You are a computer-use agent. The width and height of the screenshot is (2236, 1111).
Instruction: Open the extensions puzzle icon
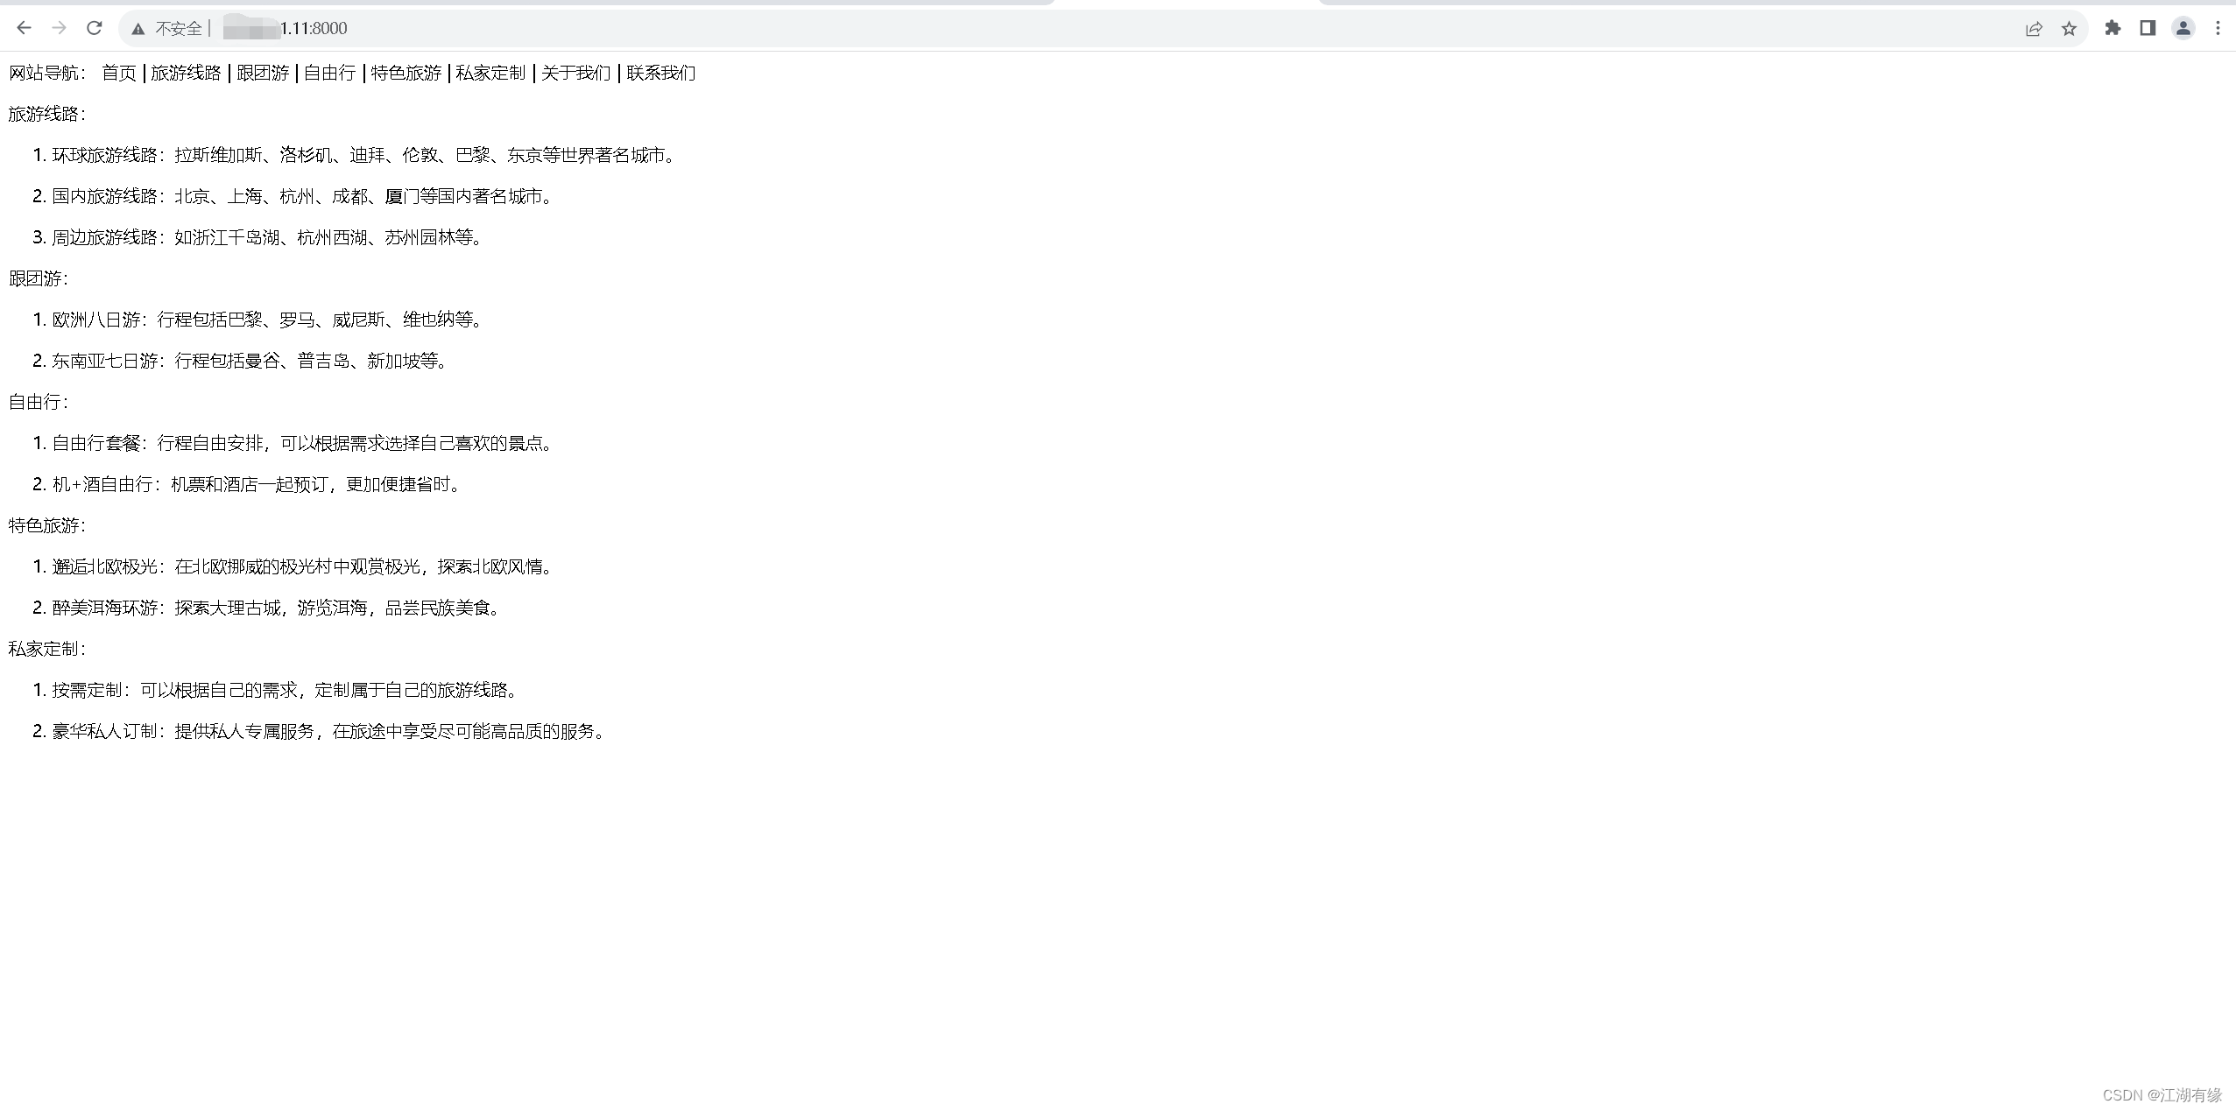pyautogui.click(x=2113, y=28)
